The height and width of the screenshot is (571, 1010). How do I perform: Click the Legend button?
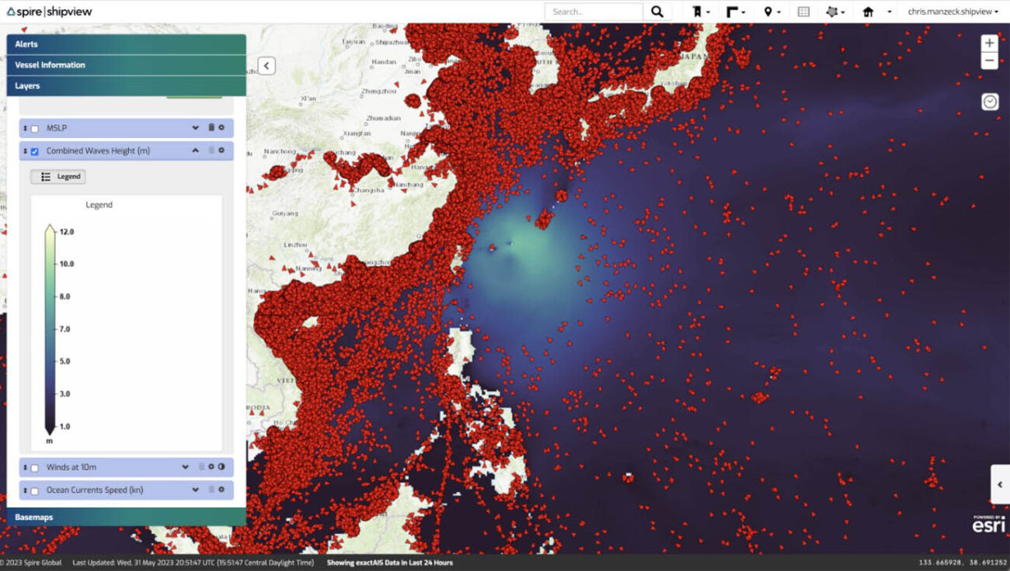pos(58,176)
